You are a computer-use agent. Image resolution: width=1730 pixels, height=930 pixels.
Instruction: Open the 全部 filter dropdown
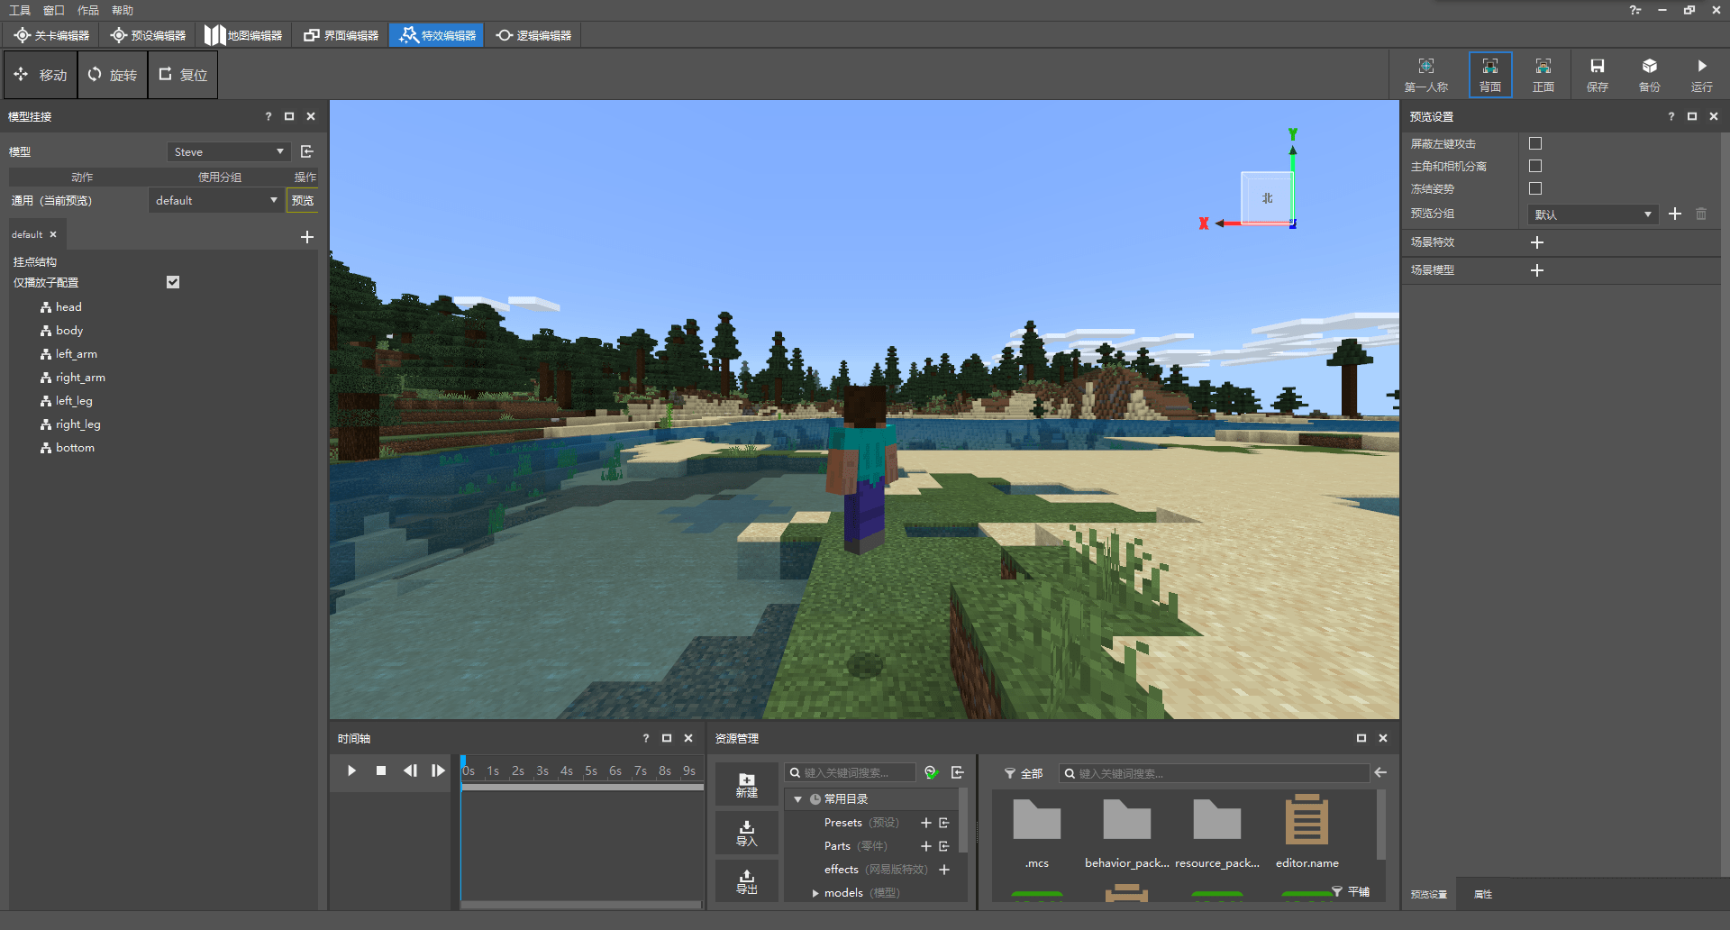(x=1024, y=773)
